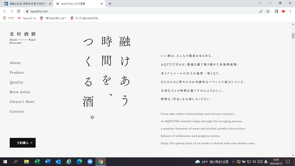Open network status icon in tray
Screen dimensions: 295x166
click(x=249, y=162)
